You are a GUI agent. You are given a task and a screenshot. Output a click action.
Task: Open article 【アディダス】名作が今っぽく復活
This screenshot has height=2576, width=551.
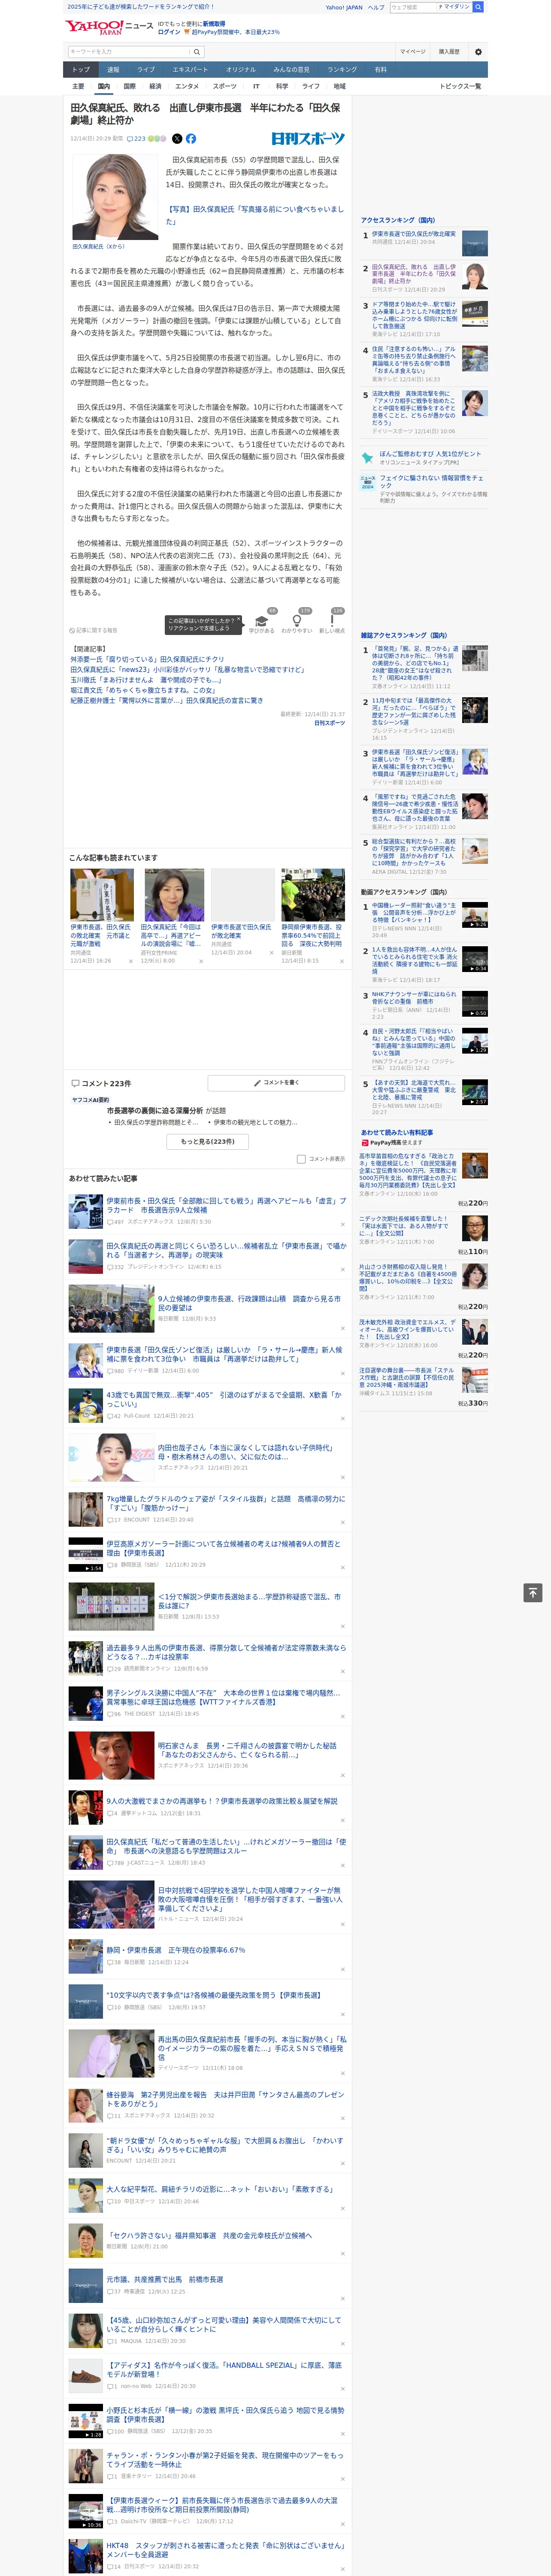pos(224,2369)
